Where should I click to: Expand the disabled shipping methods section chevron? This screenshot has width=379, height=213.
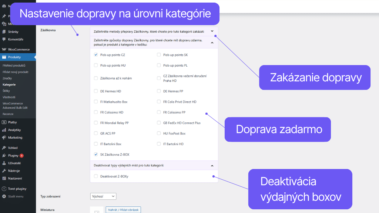pyautogui.click(x=212, y=31)
